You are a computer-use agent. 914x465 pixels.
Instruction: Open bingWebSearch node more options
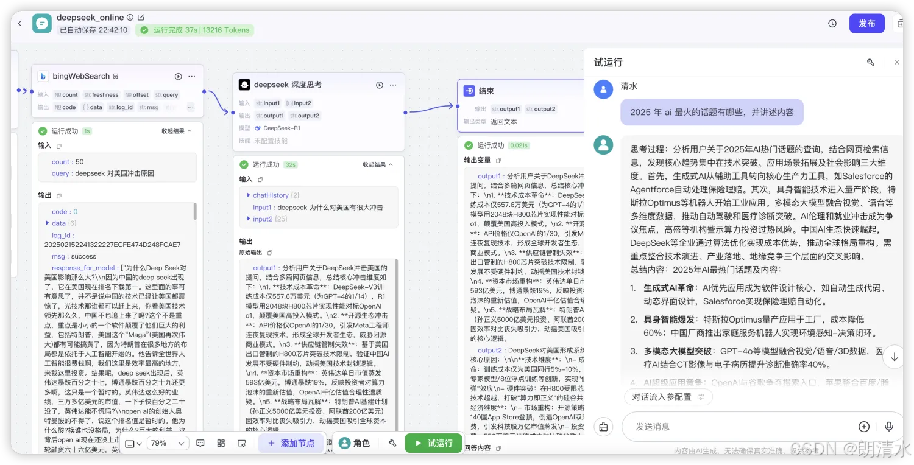192,76
